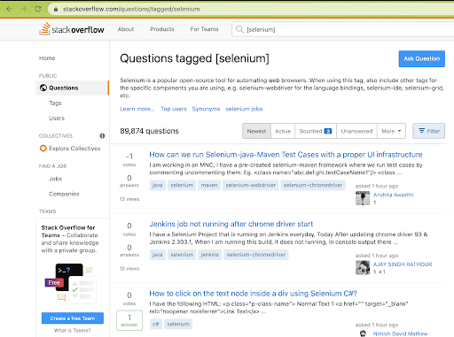Click the 89,874 questions count text
The width and height of the screenshot is (454, 337).
click(x=149, y=131)
